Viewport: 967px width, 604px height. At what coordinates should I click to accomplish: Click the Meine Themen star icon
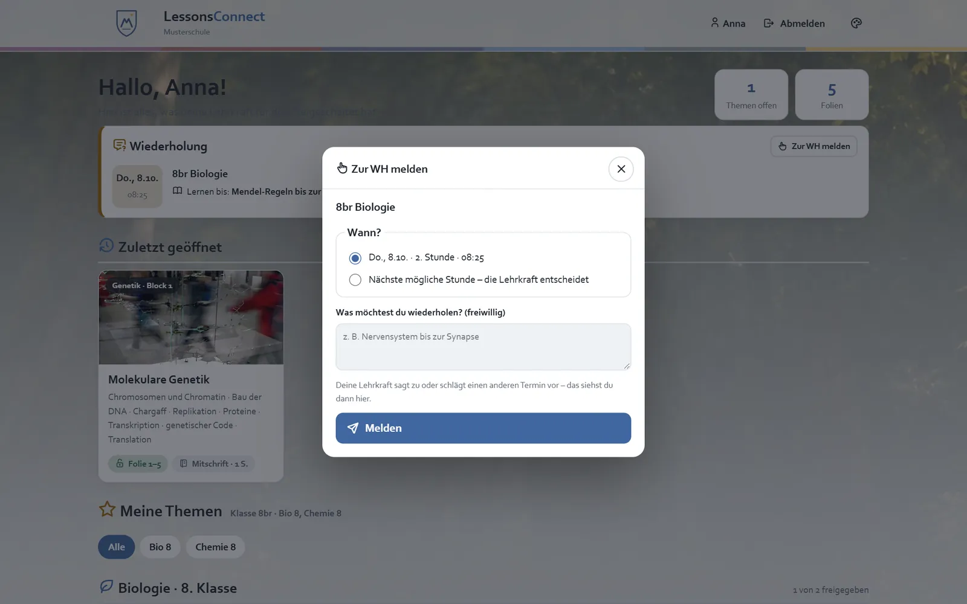click(107, 509)
